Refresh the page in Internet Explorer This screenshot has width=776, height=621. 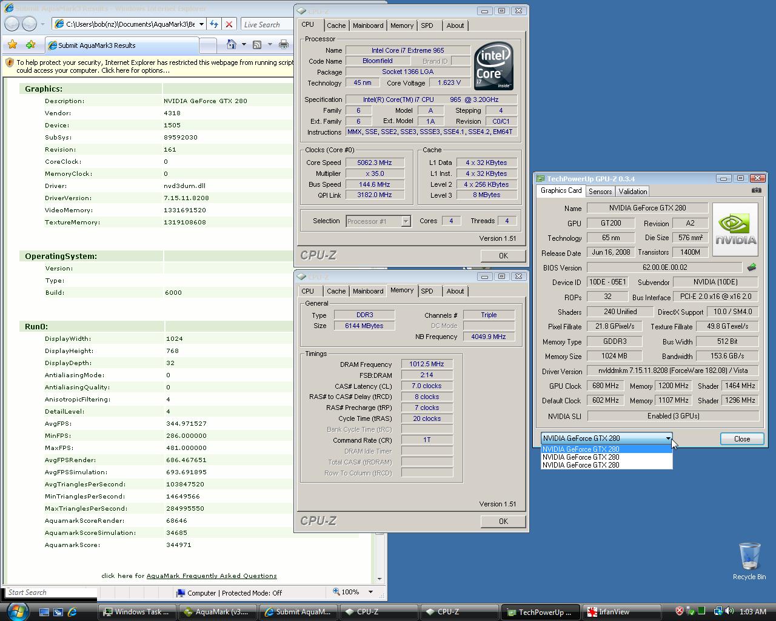tap(214, 24)
